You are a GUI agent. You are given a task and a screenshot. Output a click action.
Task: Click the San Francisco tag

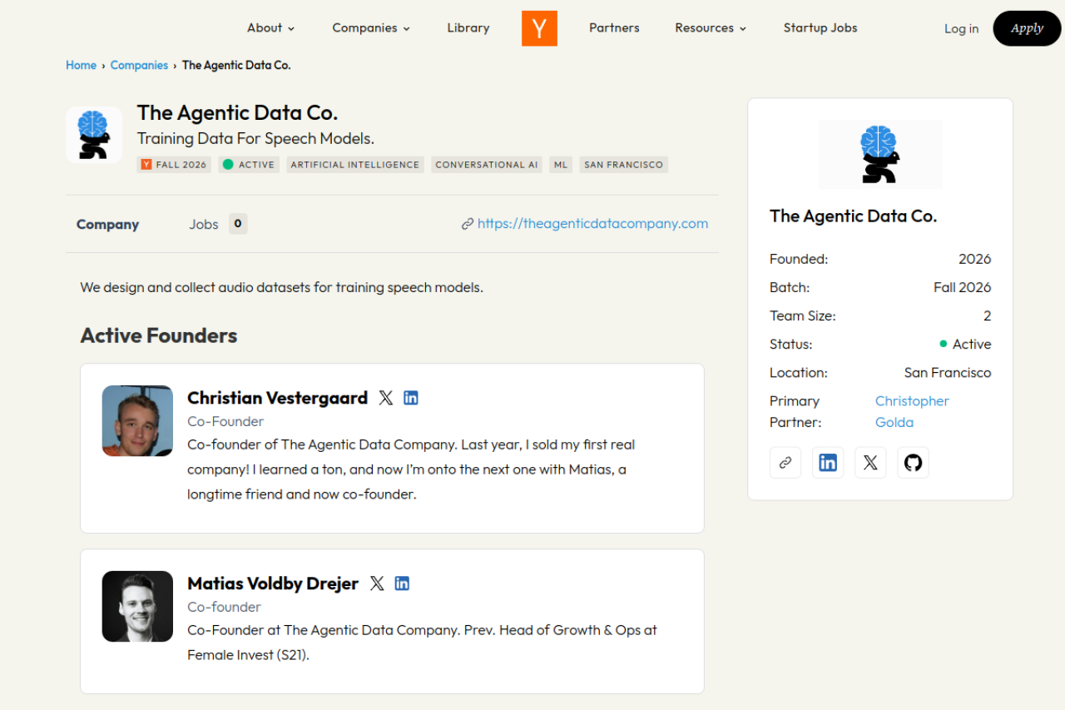point(624,165)
